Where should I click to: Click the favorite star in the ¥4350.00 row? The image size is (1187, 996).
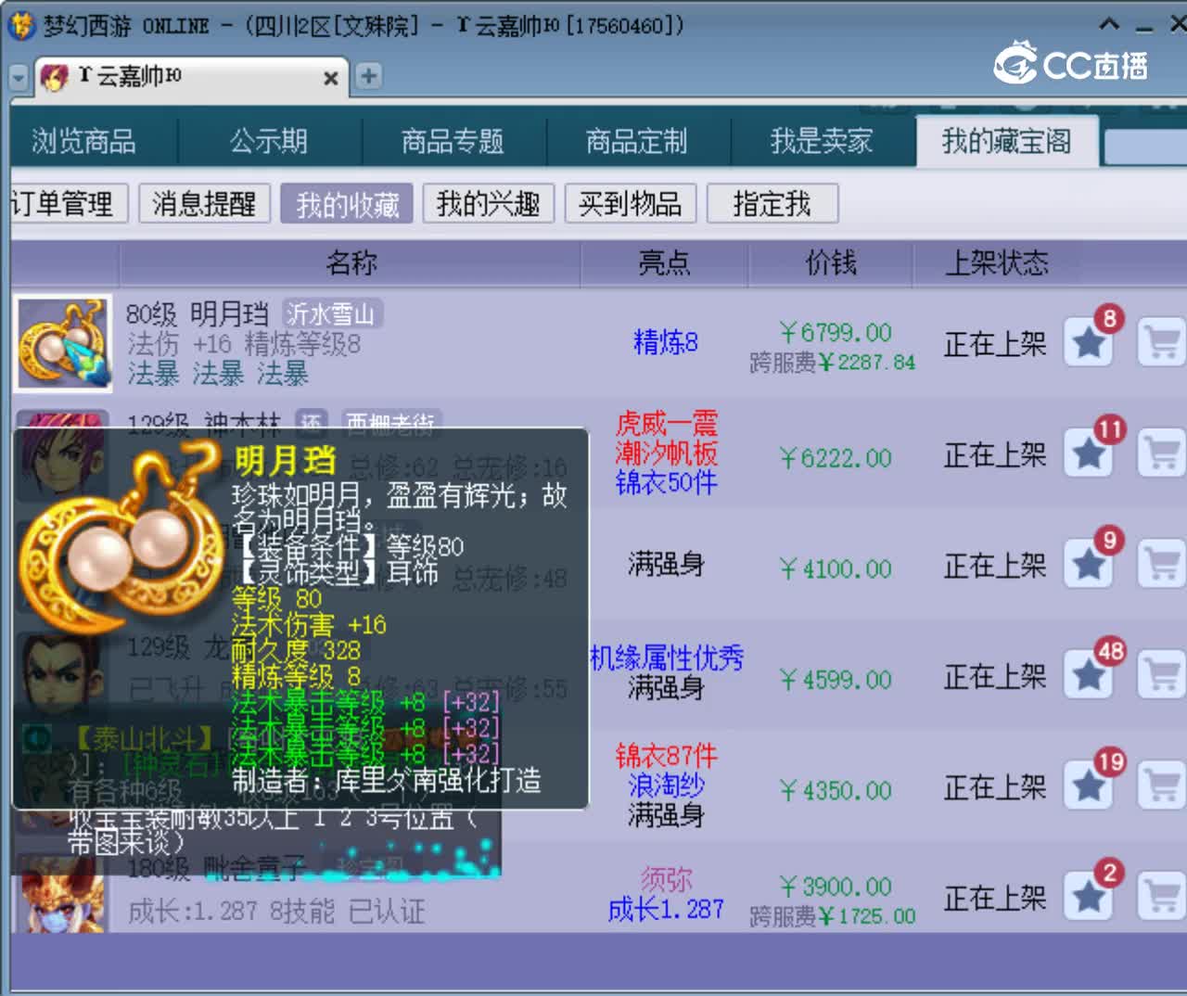point(1088,787)
